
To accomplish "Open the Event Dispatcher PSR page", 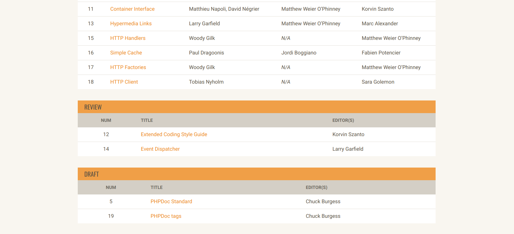I will click(x=160, y=149).
